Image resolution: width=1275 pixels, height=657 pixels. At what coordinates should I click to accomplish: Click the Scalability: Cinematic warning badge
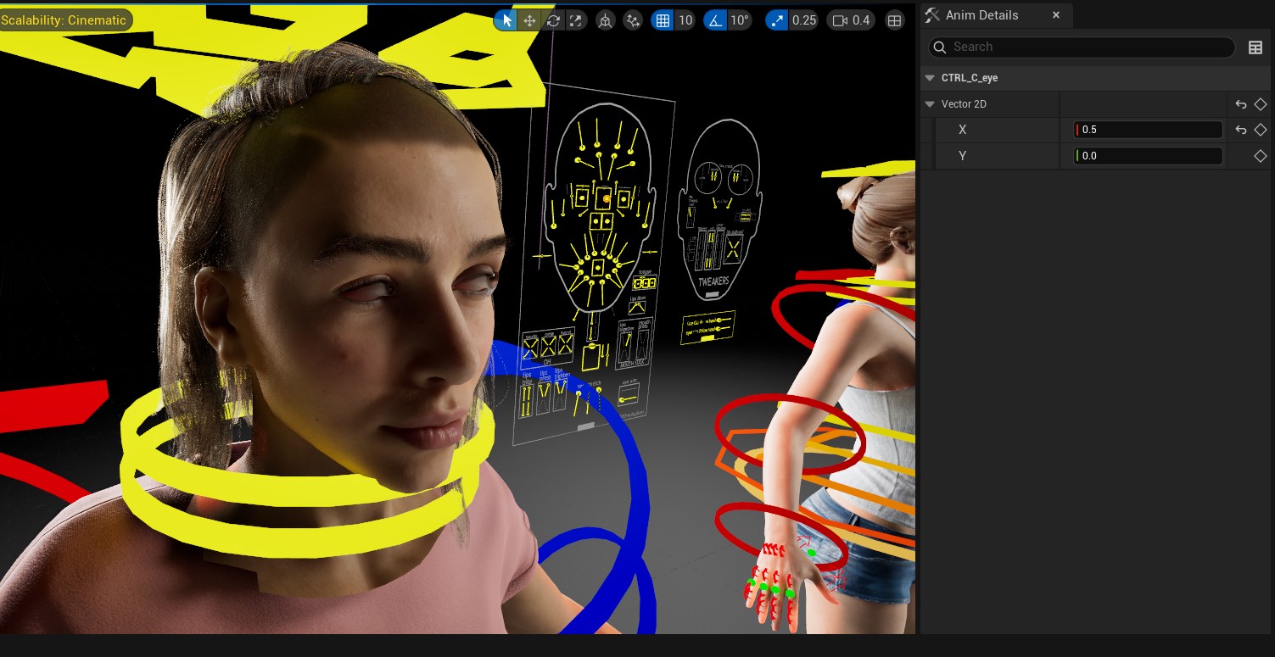click(x=64, y=20)
